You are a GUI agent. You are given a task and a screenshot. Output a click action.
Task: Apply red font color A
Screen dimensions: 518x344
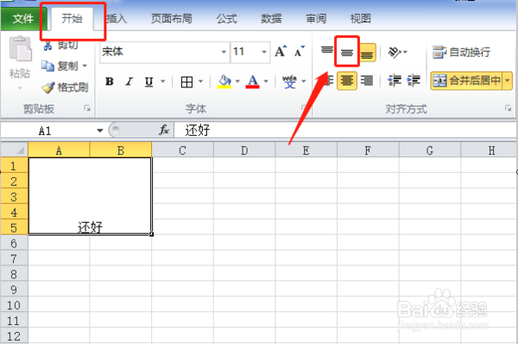click(x=253, y=81)
